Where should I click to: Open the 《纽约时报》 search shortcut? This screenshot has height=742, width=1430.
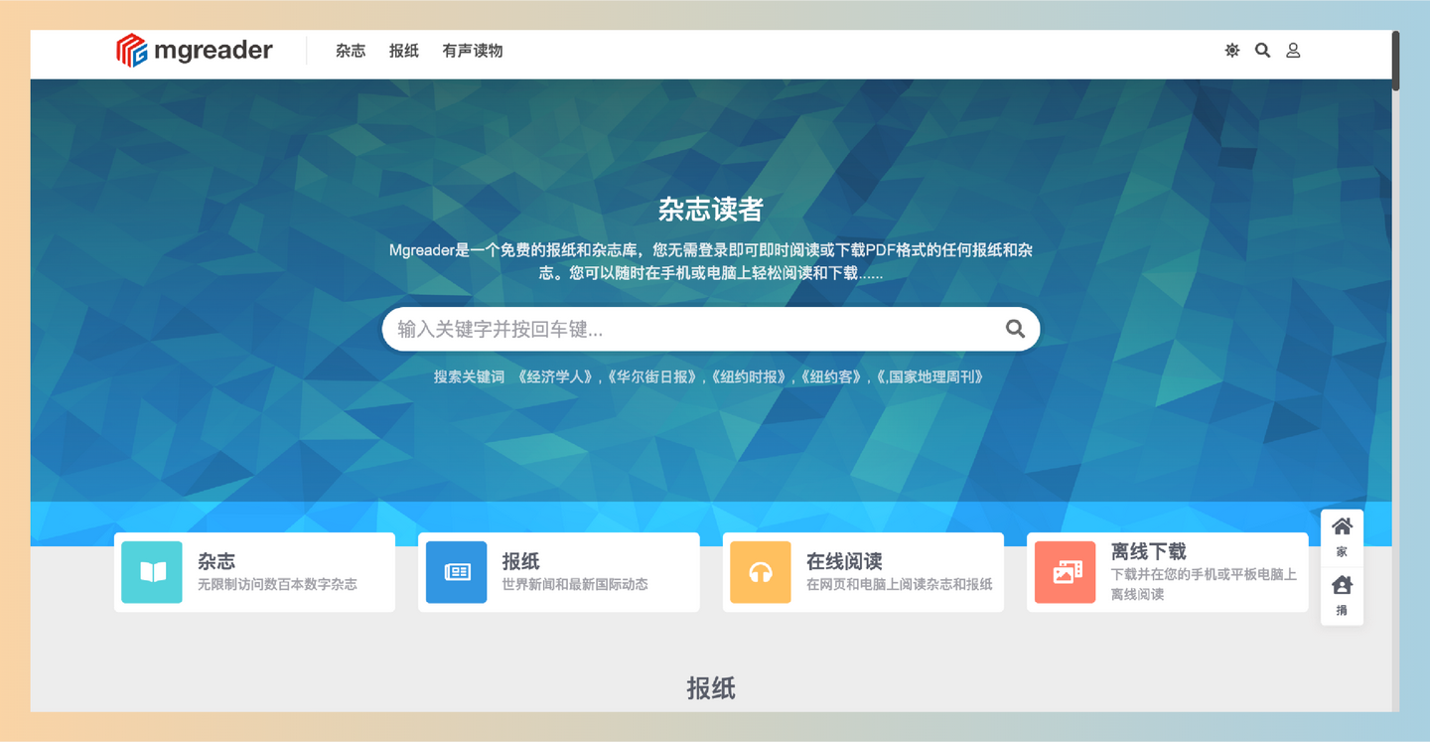click(x=751, y=376)
